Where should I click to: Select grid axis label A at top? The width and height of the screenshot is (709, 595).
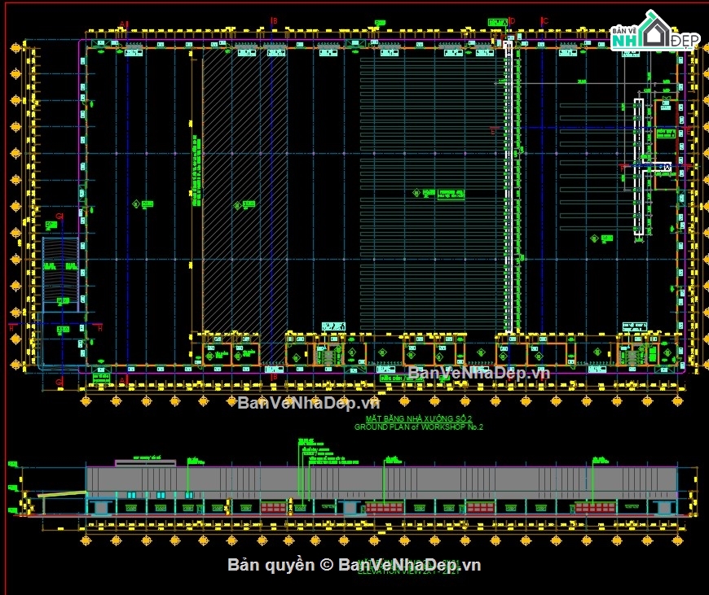point(124,24)
